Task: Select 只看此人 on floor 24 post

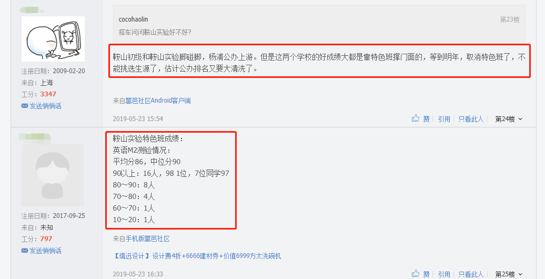Action: (x=471, y=119)
